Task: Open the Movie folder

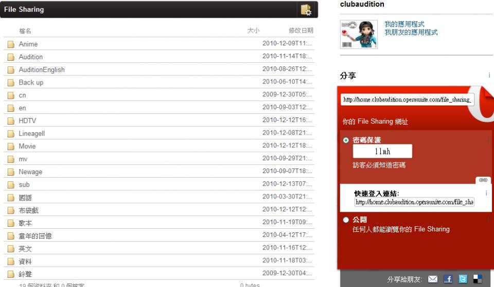Action: click(x=27, y=146)
